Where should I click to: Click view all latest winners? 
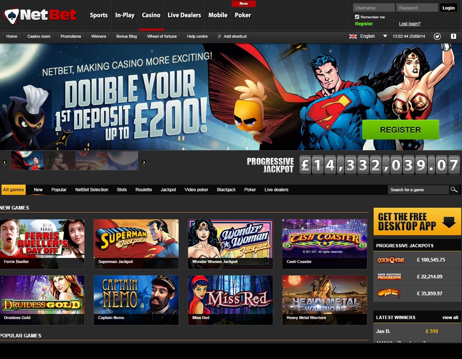pos(450,318)
